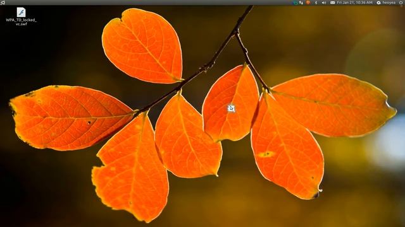Click the 'WPA_TD_locked_vc.swf' file name label
405x227 pixels.
pos(21,22)
